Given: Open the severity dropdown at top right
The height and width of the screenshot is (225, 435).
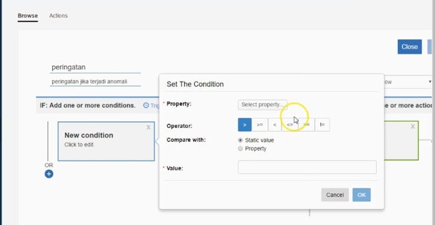Looking at the screenshot, I should (408, 82).
